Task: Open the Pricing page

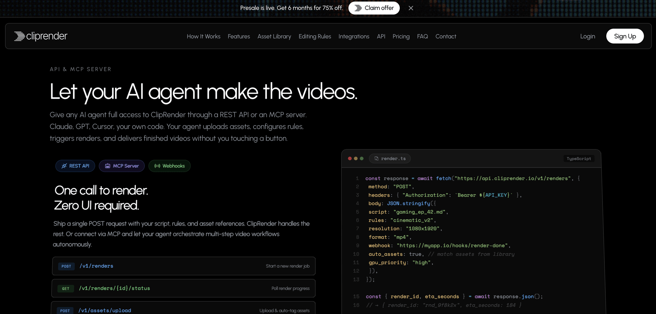Action: point(401,36)
